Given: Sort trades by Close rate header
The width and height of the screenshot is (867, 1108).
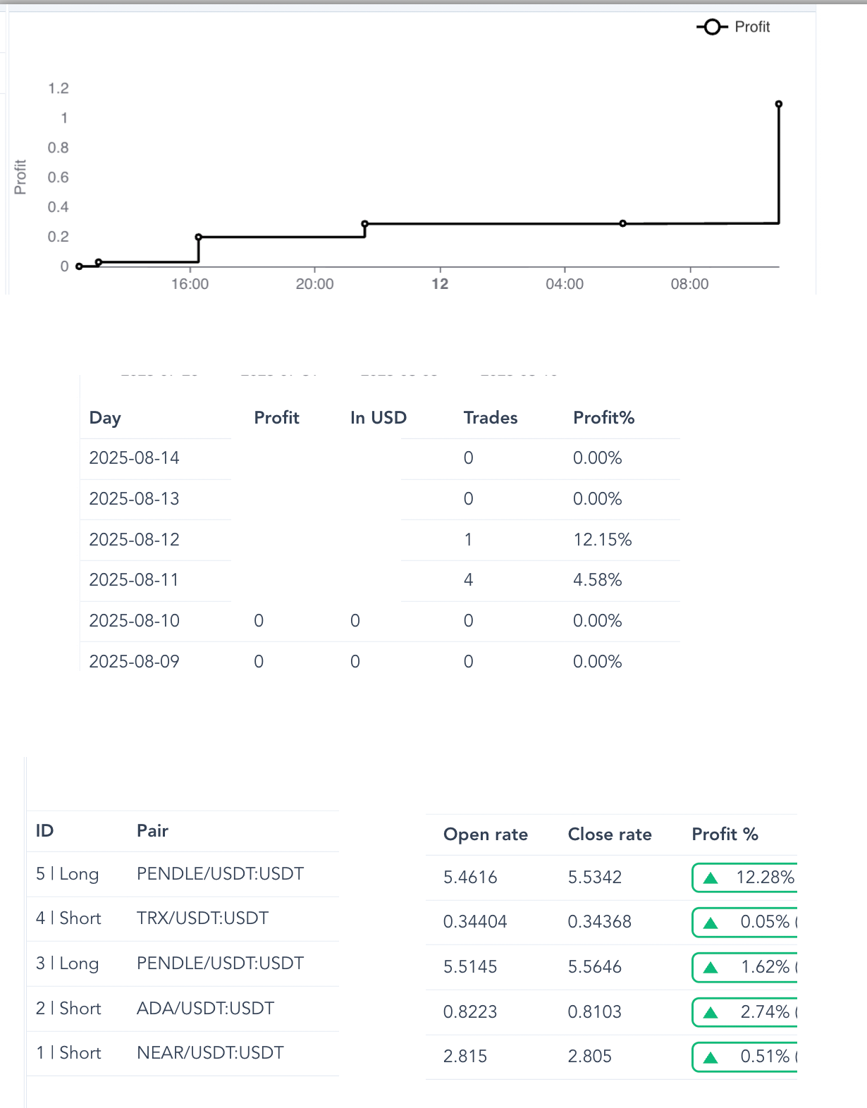Looking at the screenshot, I should [x=610, y=835].
